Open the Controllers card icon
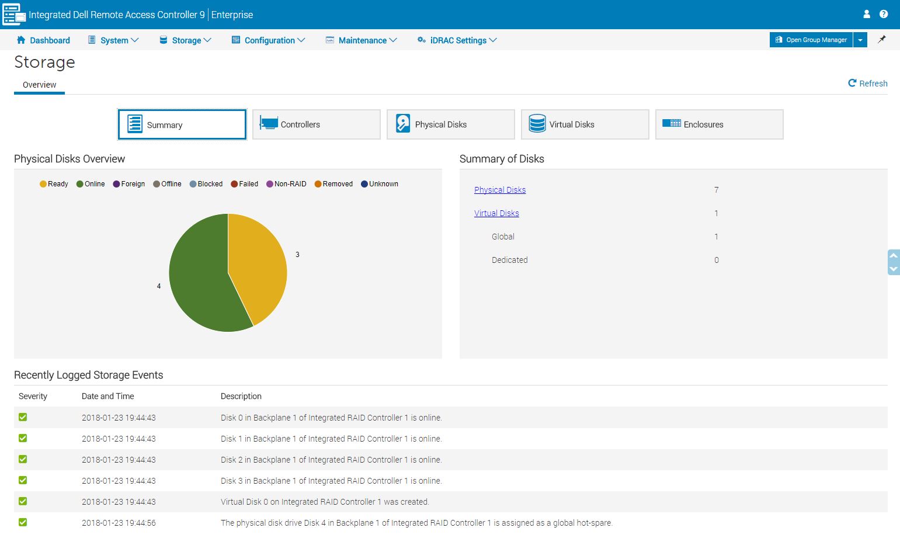This screenshot has width=900, height=538. (x=268, y=124)
